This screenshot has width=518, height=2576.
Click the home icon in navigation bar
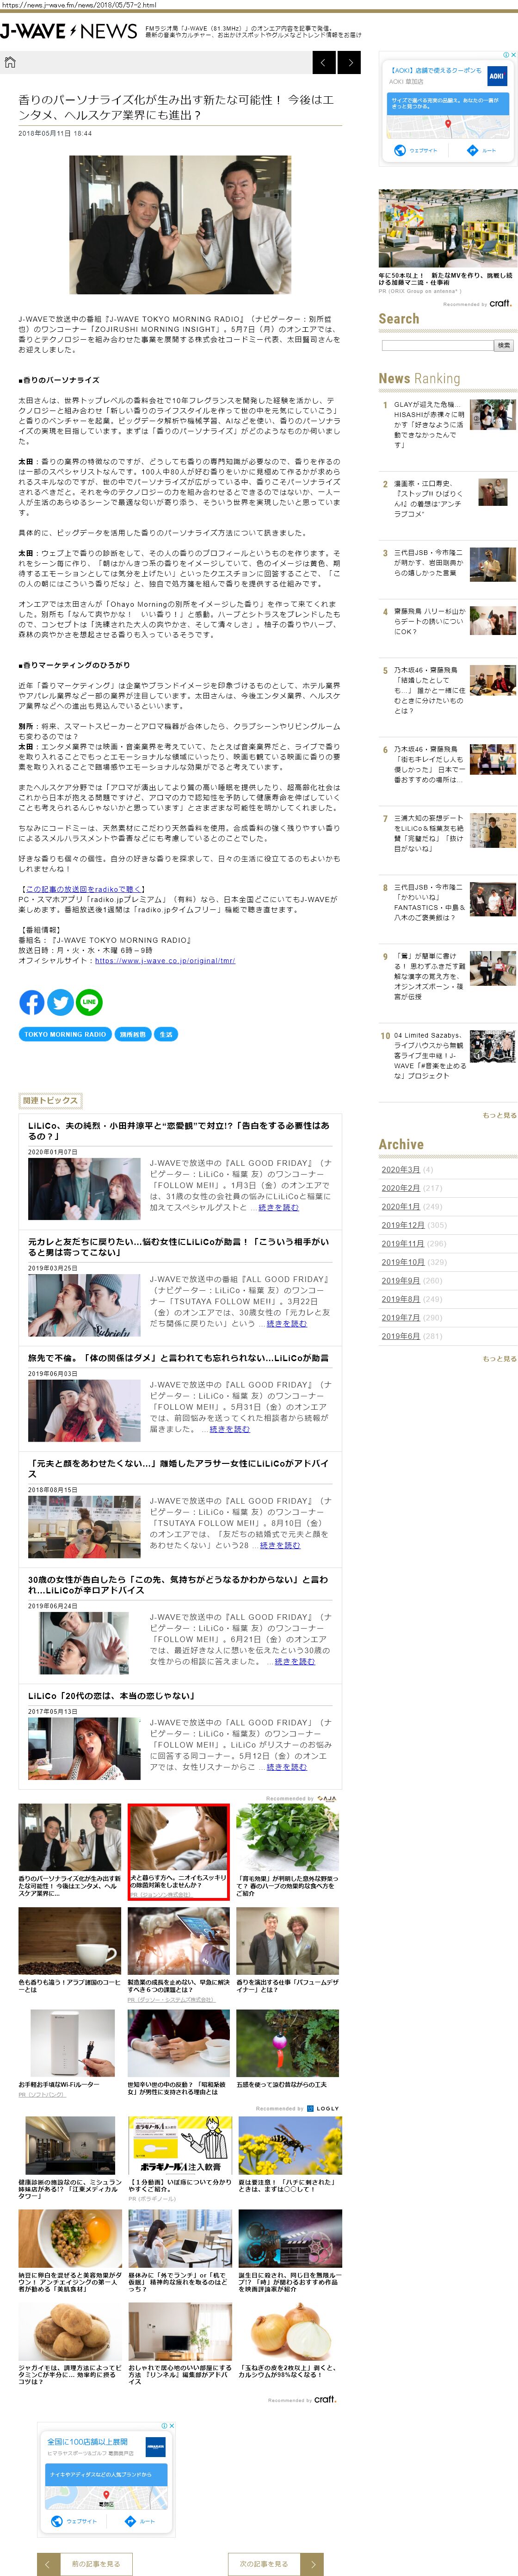click(11, 62)
